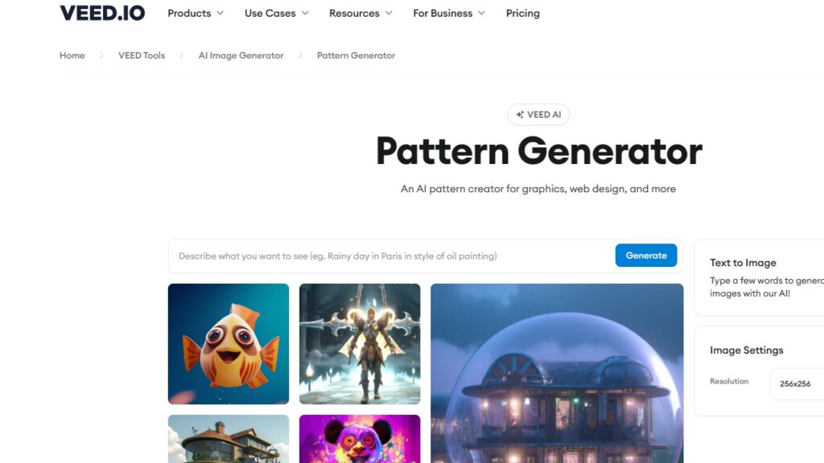
Task: Open the Pricing page
Action: point(522,13)
